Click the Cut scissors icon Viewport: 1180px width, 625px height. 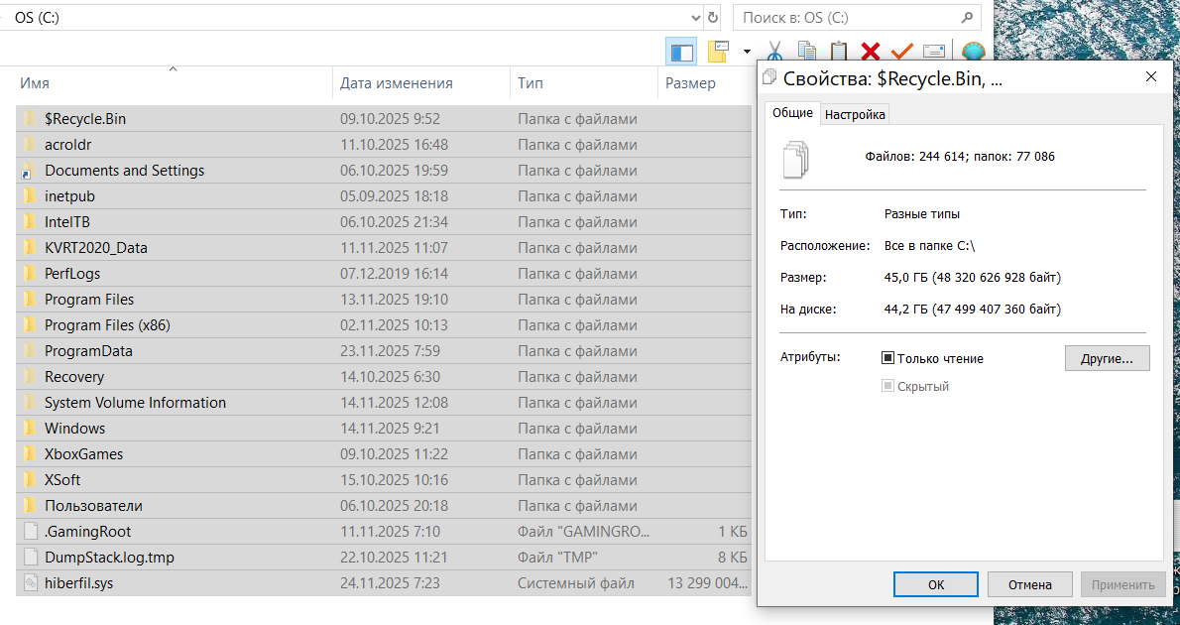773,52
